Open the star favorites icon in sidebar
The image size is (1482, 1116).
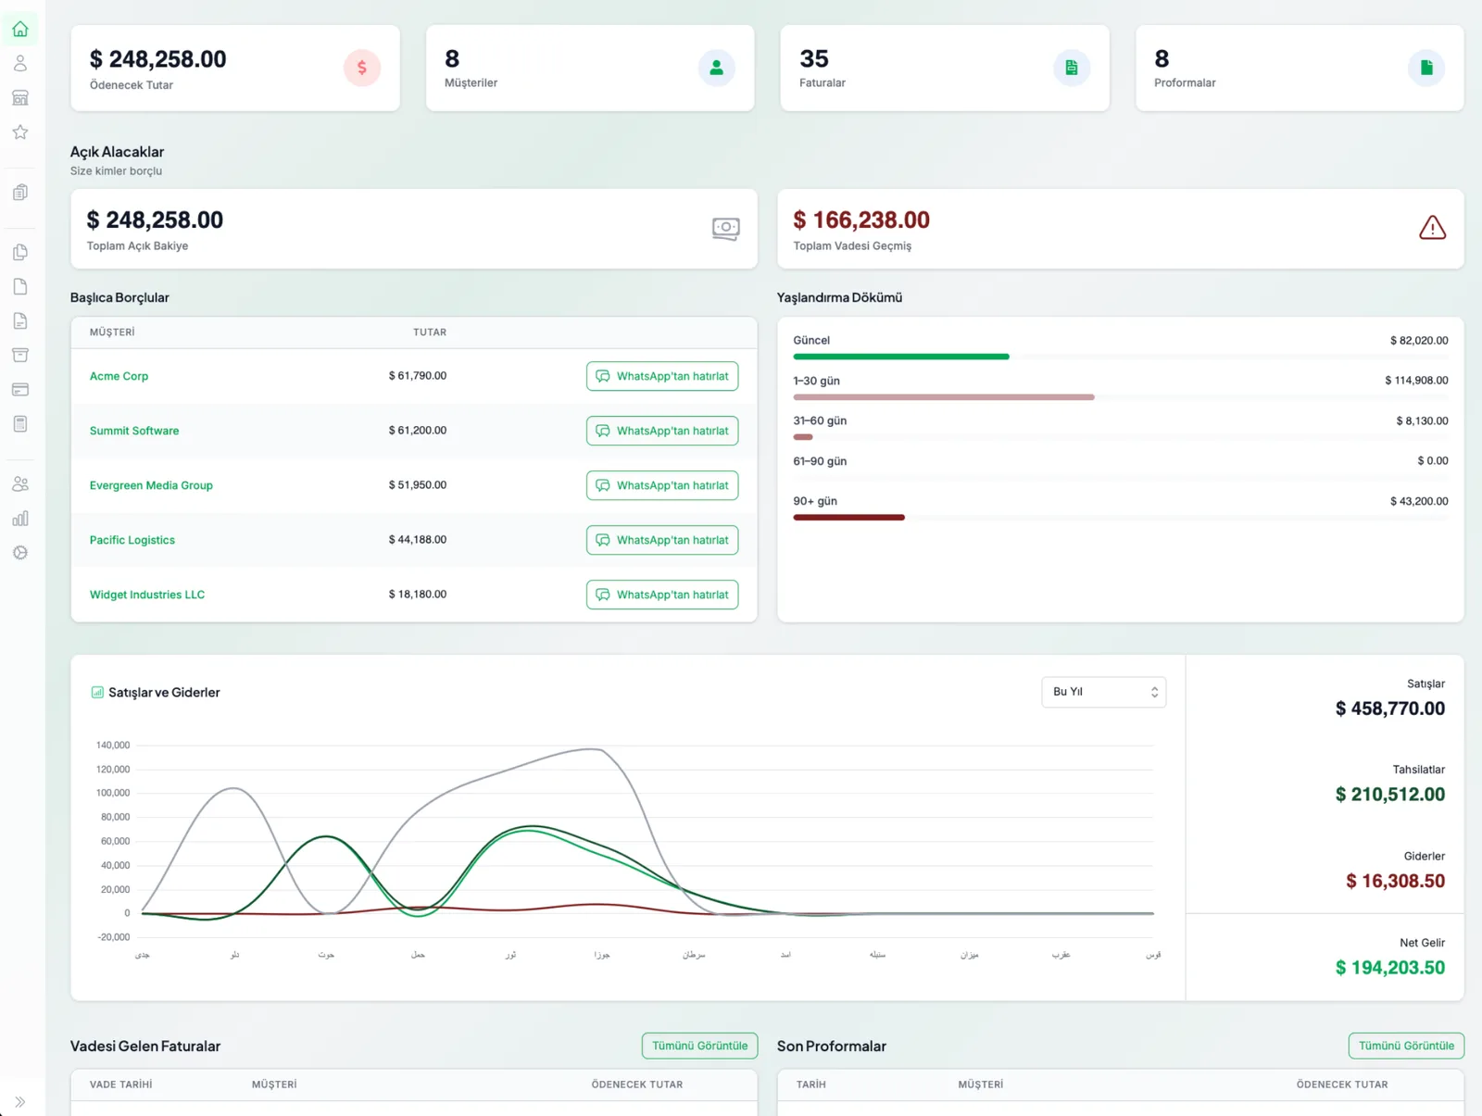20,132
